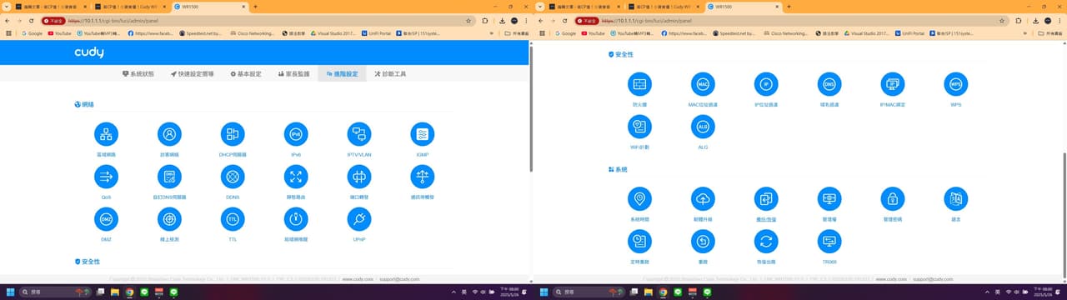This screenshot has width=1067, height=300.
Task: Open the 域名過濾 DNS filter icon
Action: pyautogui.click(x=829, y=84)
